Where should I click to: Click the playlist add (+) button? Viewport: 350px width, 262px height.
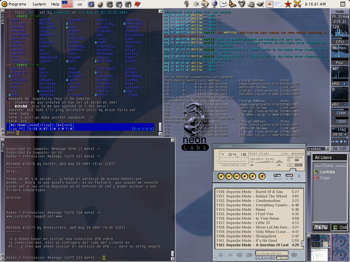pos(220,255)
